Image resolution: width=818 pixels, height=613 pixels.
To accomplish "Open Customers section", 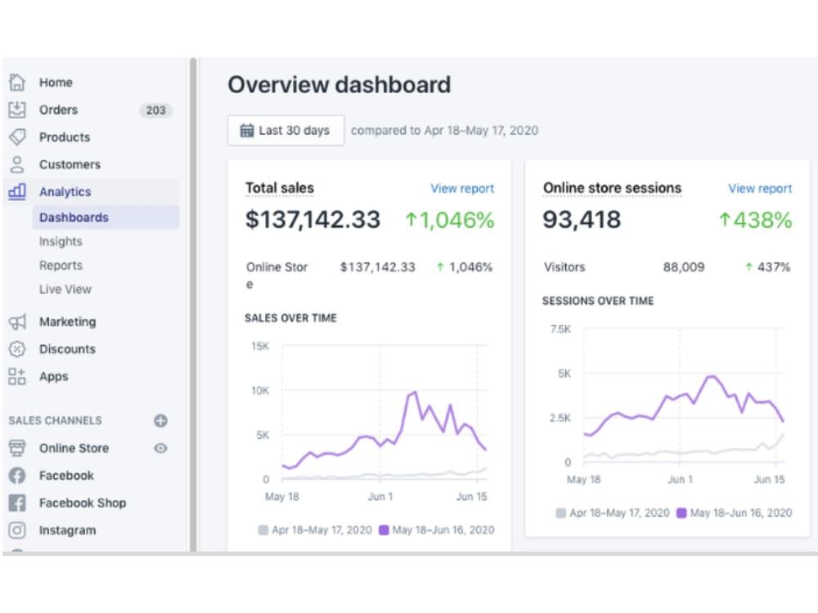I will [70, 165].
